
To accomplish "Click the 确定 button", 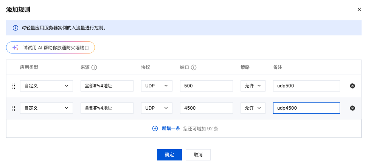I will 169,155.
